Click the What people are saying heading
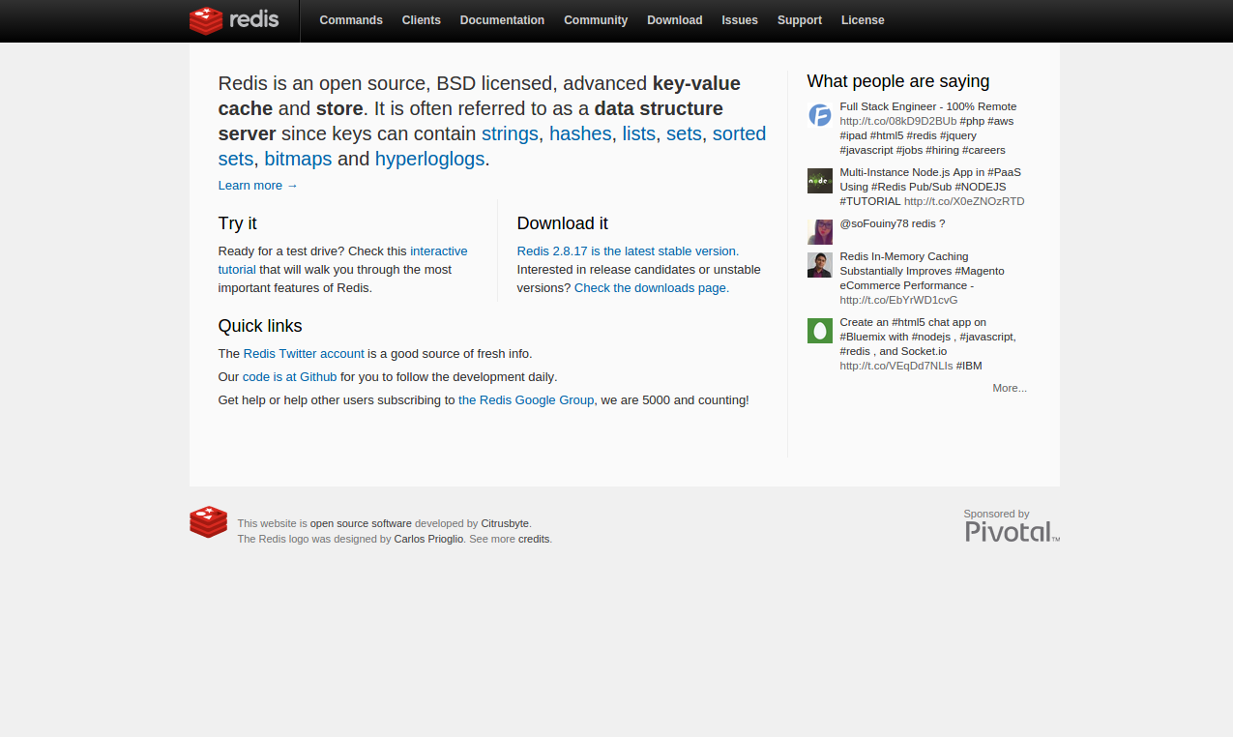The height and width of the screenshot is (737, 1233). 898,81
